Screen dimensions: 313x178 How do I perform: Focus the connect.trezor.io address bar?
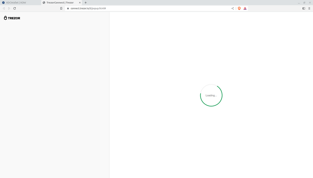pos(142,8)
